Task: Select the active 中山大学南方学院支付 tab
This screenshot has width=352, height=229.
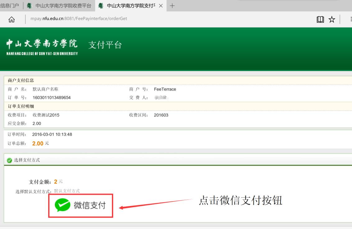Action: 131,6
